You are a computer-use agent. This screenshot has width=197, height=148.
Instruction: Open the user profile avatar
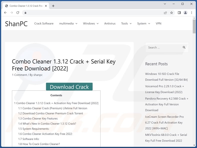pos(185,12)
